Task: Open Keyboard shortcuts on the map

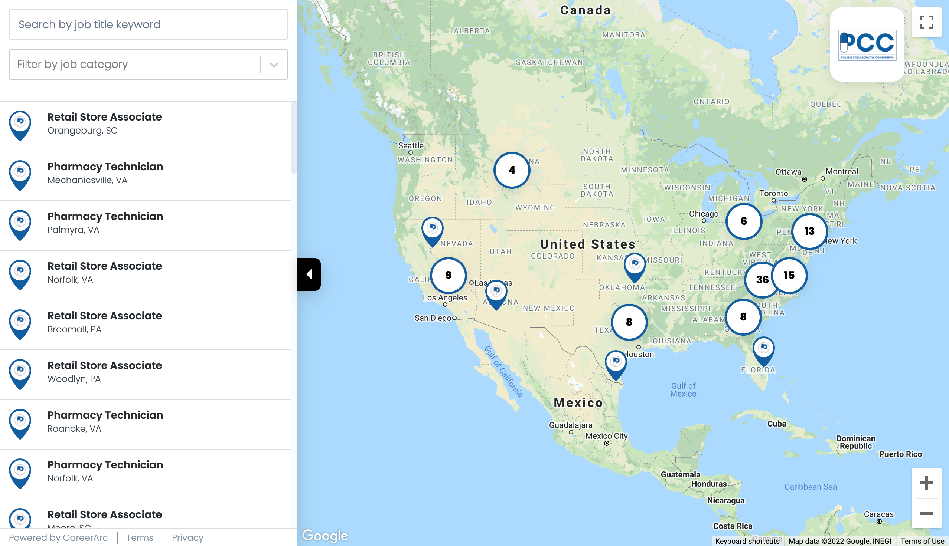Action: pos(747,541)
